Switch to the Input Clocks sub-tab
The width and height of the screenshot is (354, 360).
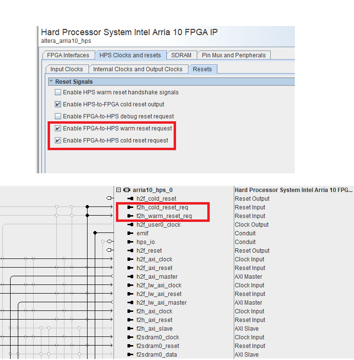tap(66, 69)
